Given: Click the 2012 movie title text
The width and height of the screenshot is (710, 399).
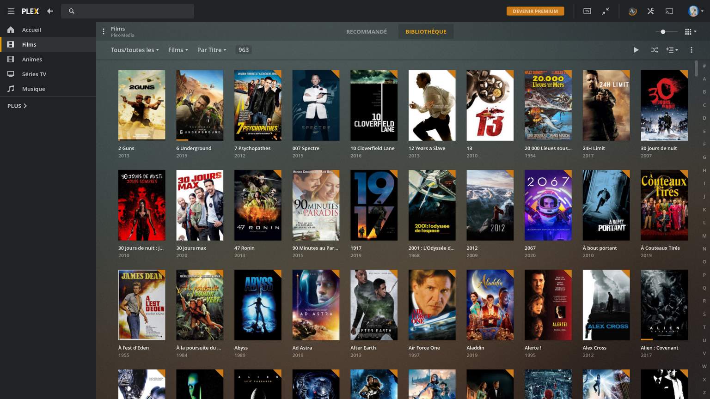Looking at the screenshot, I should click(472, 248).
